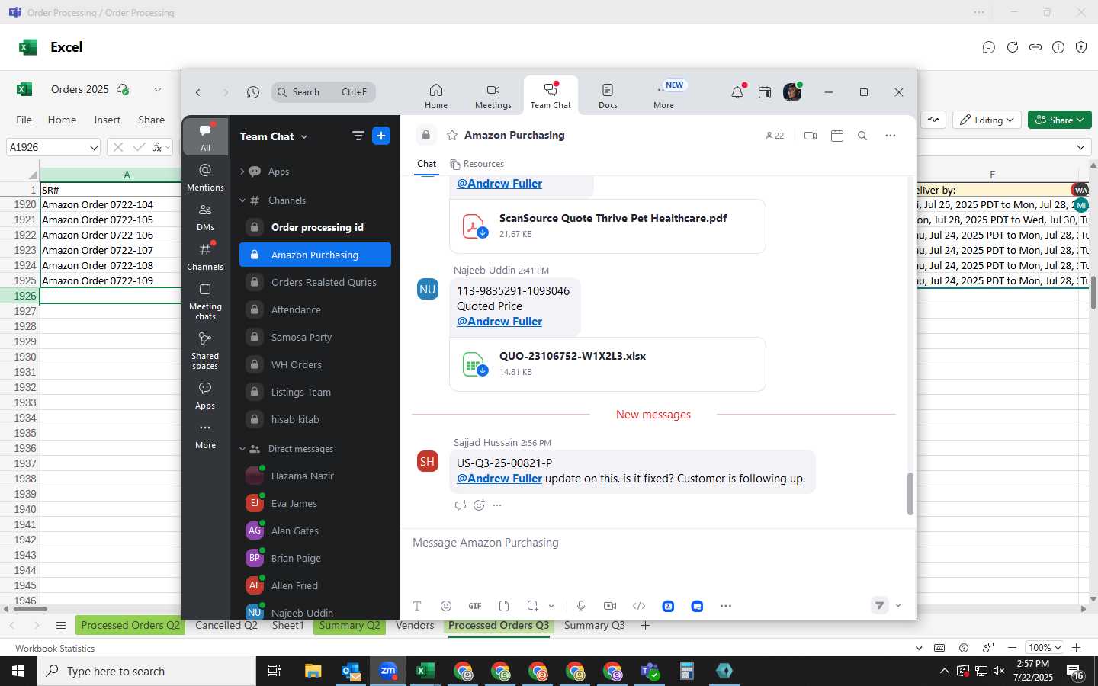1098x686 pixels.
Task: Open the notifications bell in Zoom
Action: click(x=737, y=92)
